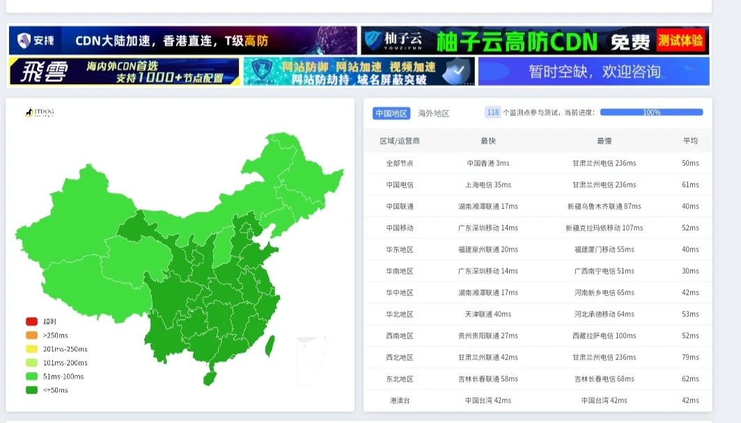Select the 华中地区 row label
741x423 pixels.
(x=400, y=292)
